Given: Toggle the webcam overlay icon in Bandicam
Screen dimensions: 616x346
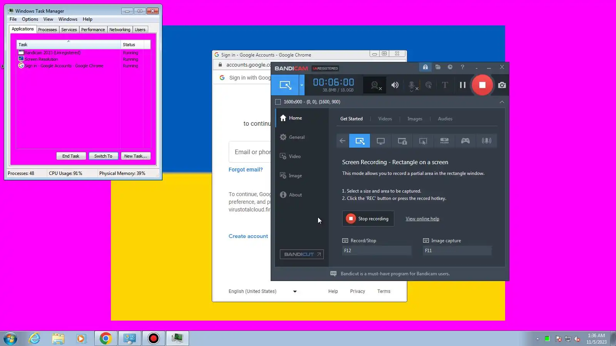Looking at the screenshot, I should [x=375, y=85].
